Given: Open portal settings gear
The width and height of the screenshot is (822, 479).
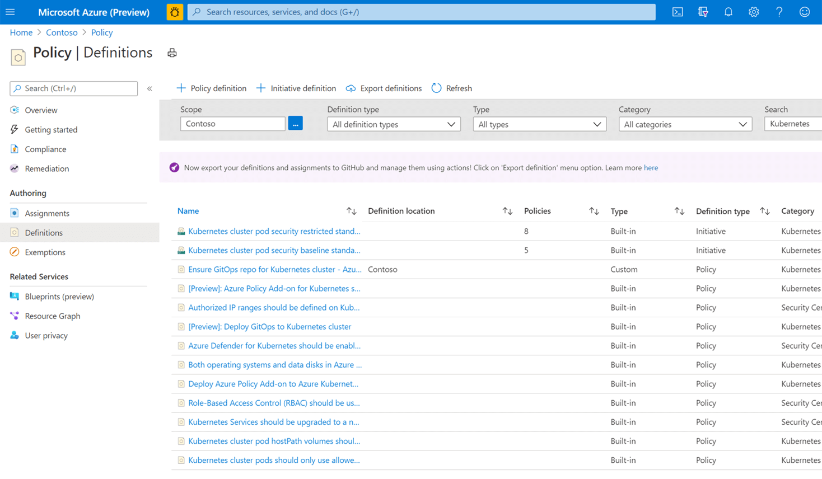Looking at the screenshot, I should (754, 12).
